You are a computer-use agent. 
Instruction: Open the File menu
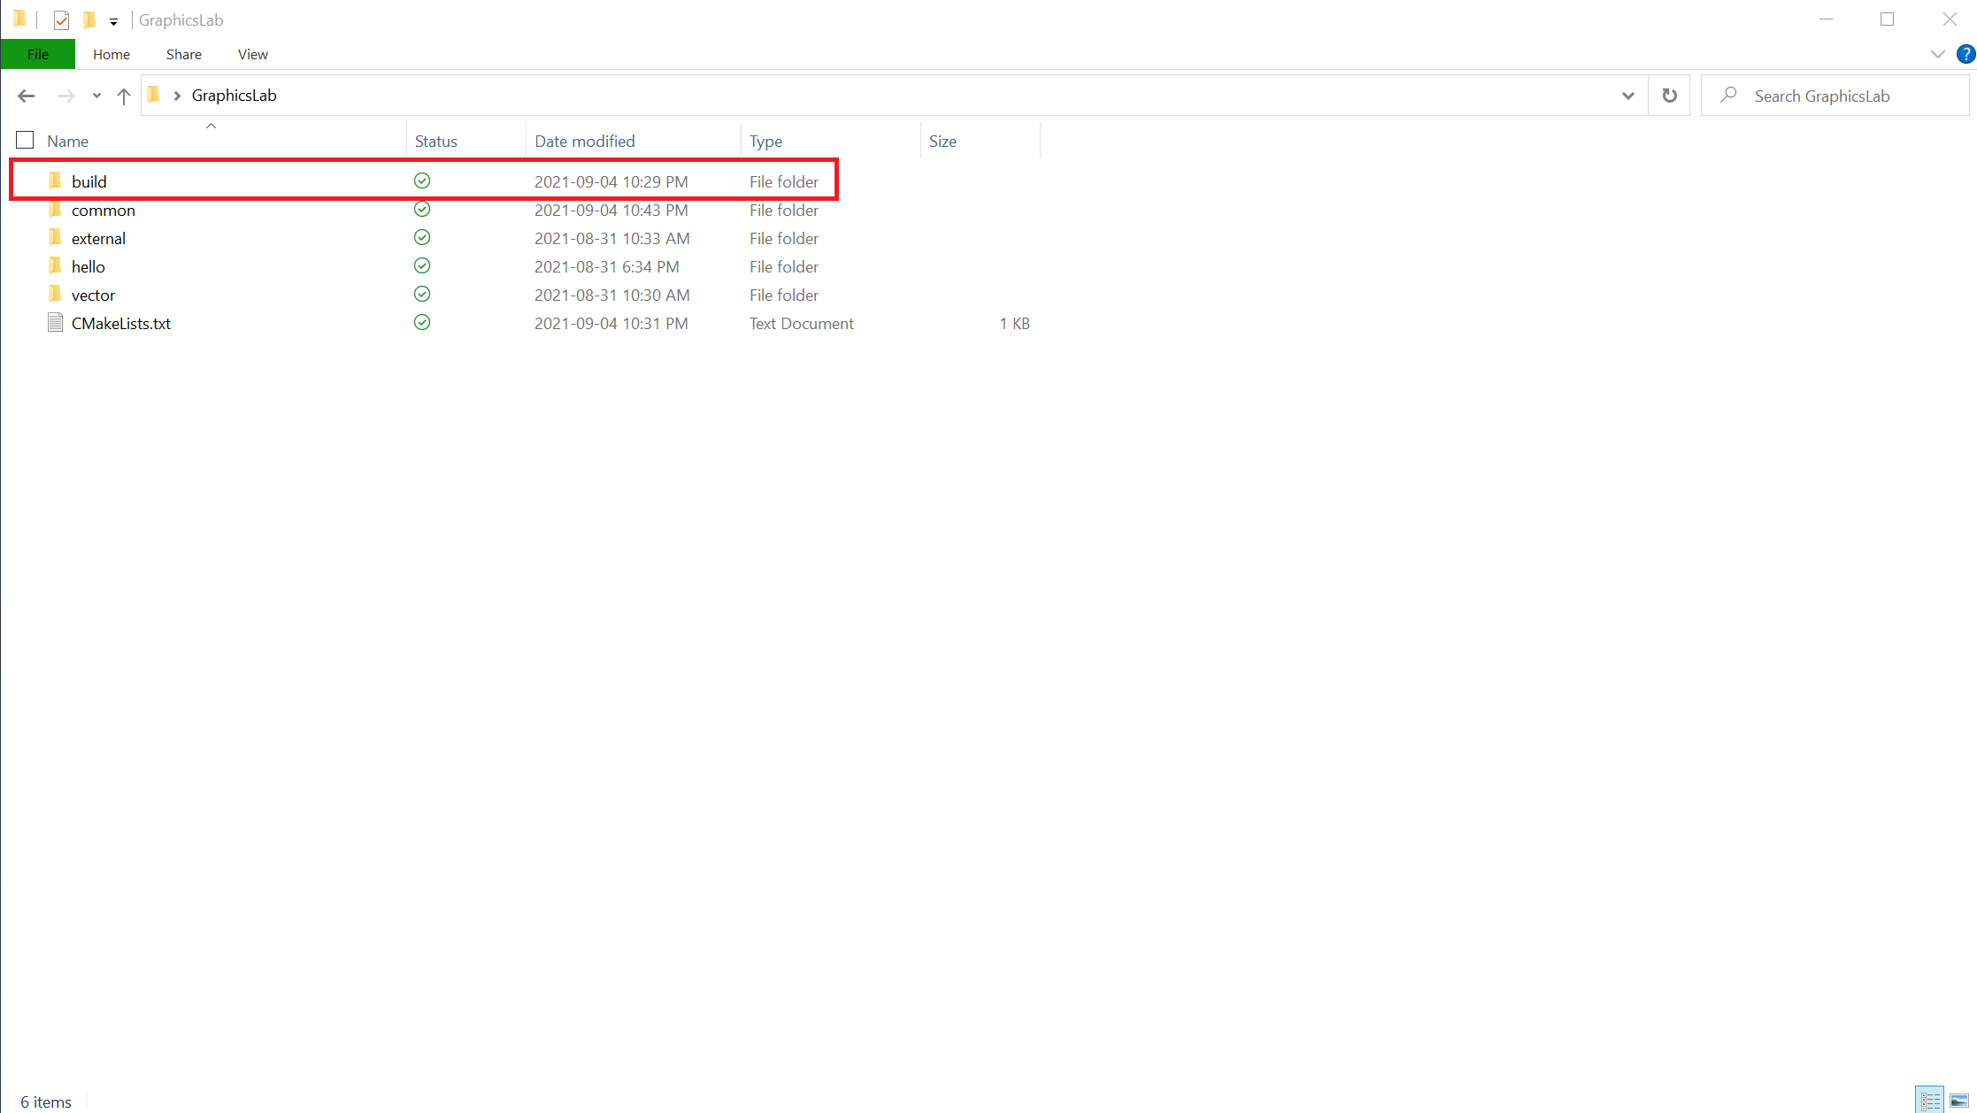38,54
